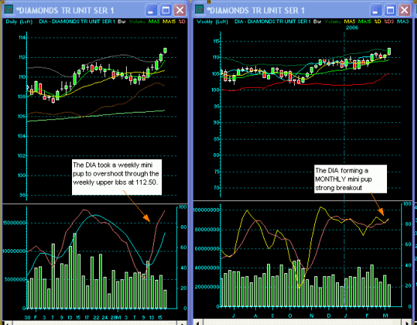Viewport: 417px width, 325px height.
Task: Click the 'DIA - DIAMONDS TR UNIT SER 1' daily legend
Action: [x=76, y=22]
